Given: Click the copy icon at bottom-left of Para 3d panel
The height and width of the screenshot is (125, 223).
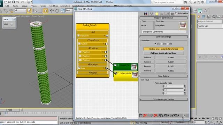Looking at the screenshot, I should coord(140,115).
